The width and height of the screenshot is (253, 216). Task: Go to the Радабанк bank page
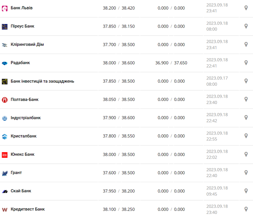coord(20,63)
